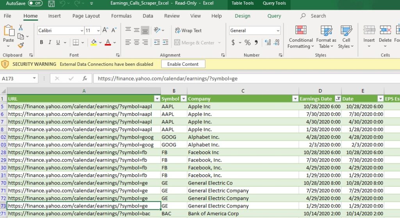Open Conditional Formatting menu
This screenshot has width=400, height=218.
click(300, 37)
